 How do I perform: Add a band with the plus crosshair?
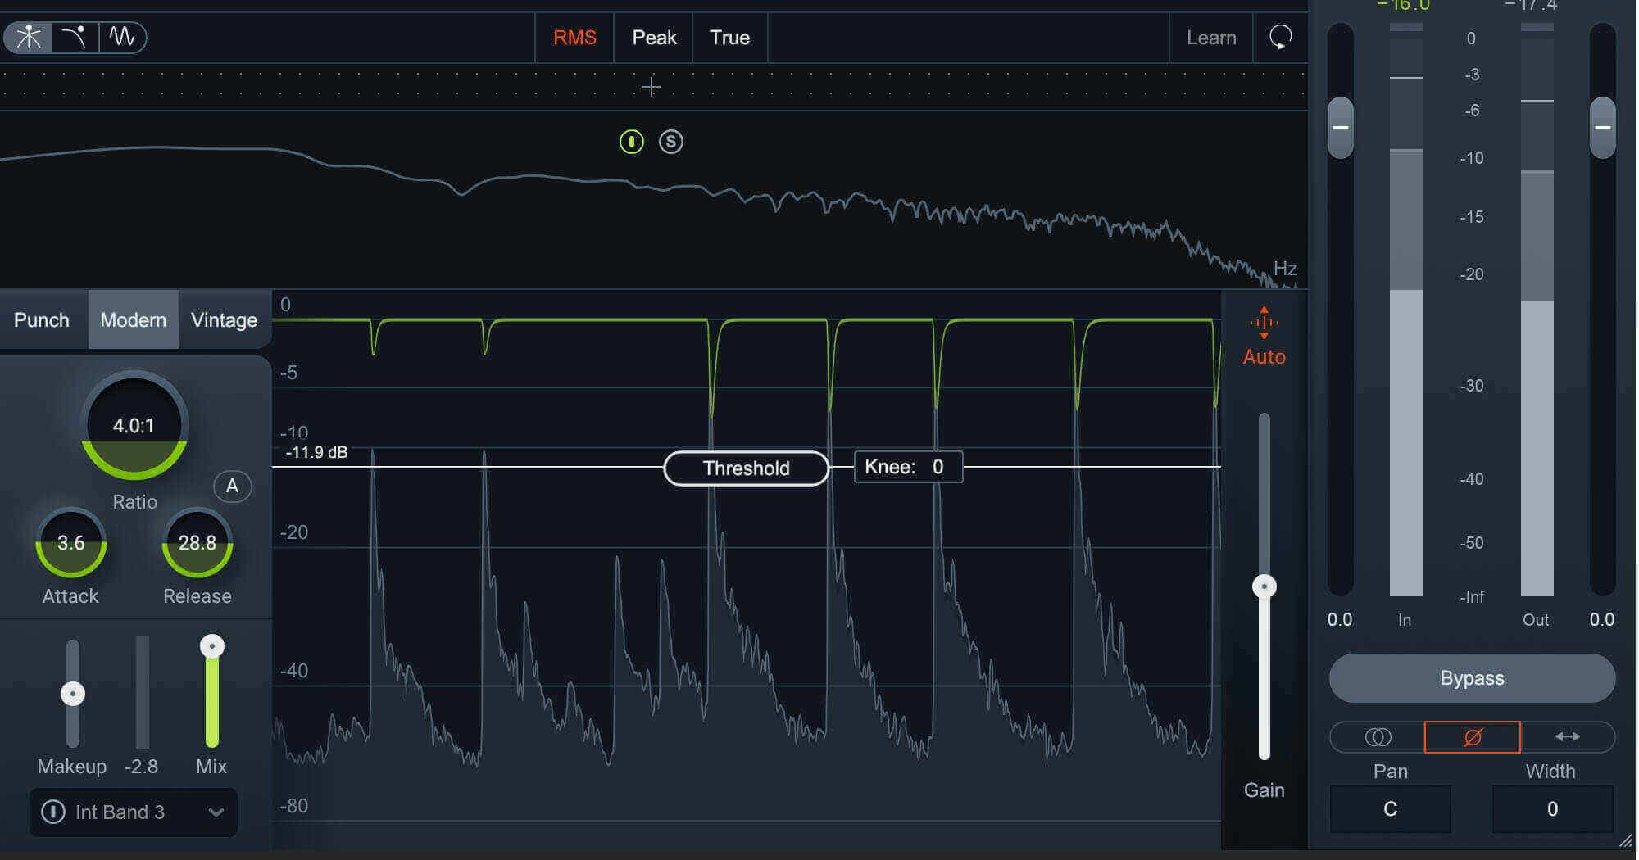651,86
